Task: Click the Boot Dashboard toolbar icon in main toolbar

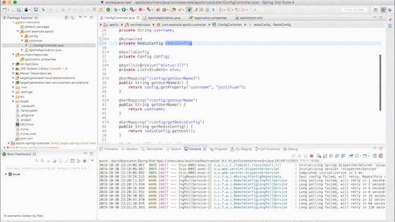Action: pos(108,10)
